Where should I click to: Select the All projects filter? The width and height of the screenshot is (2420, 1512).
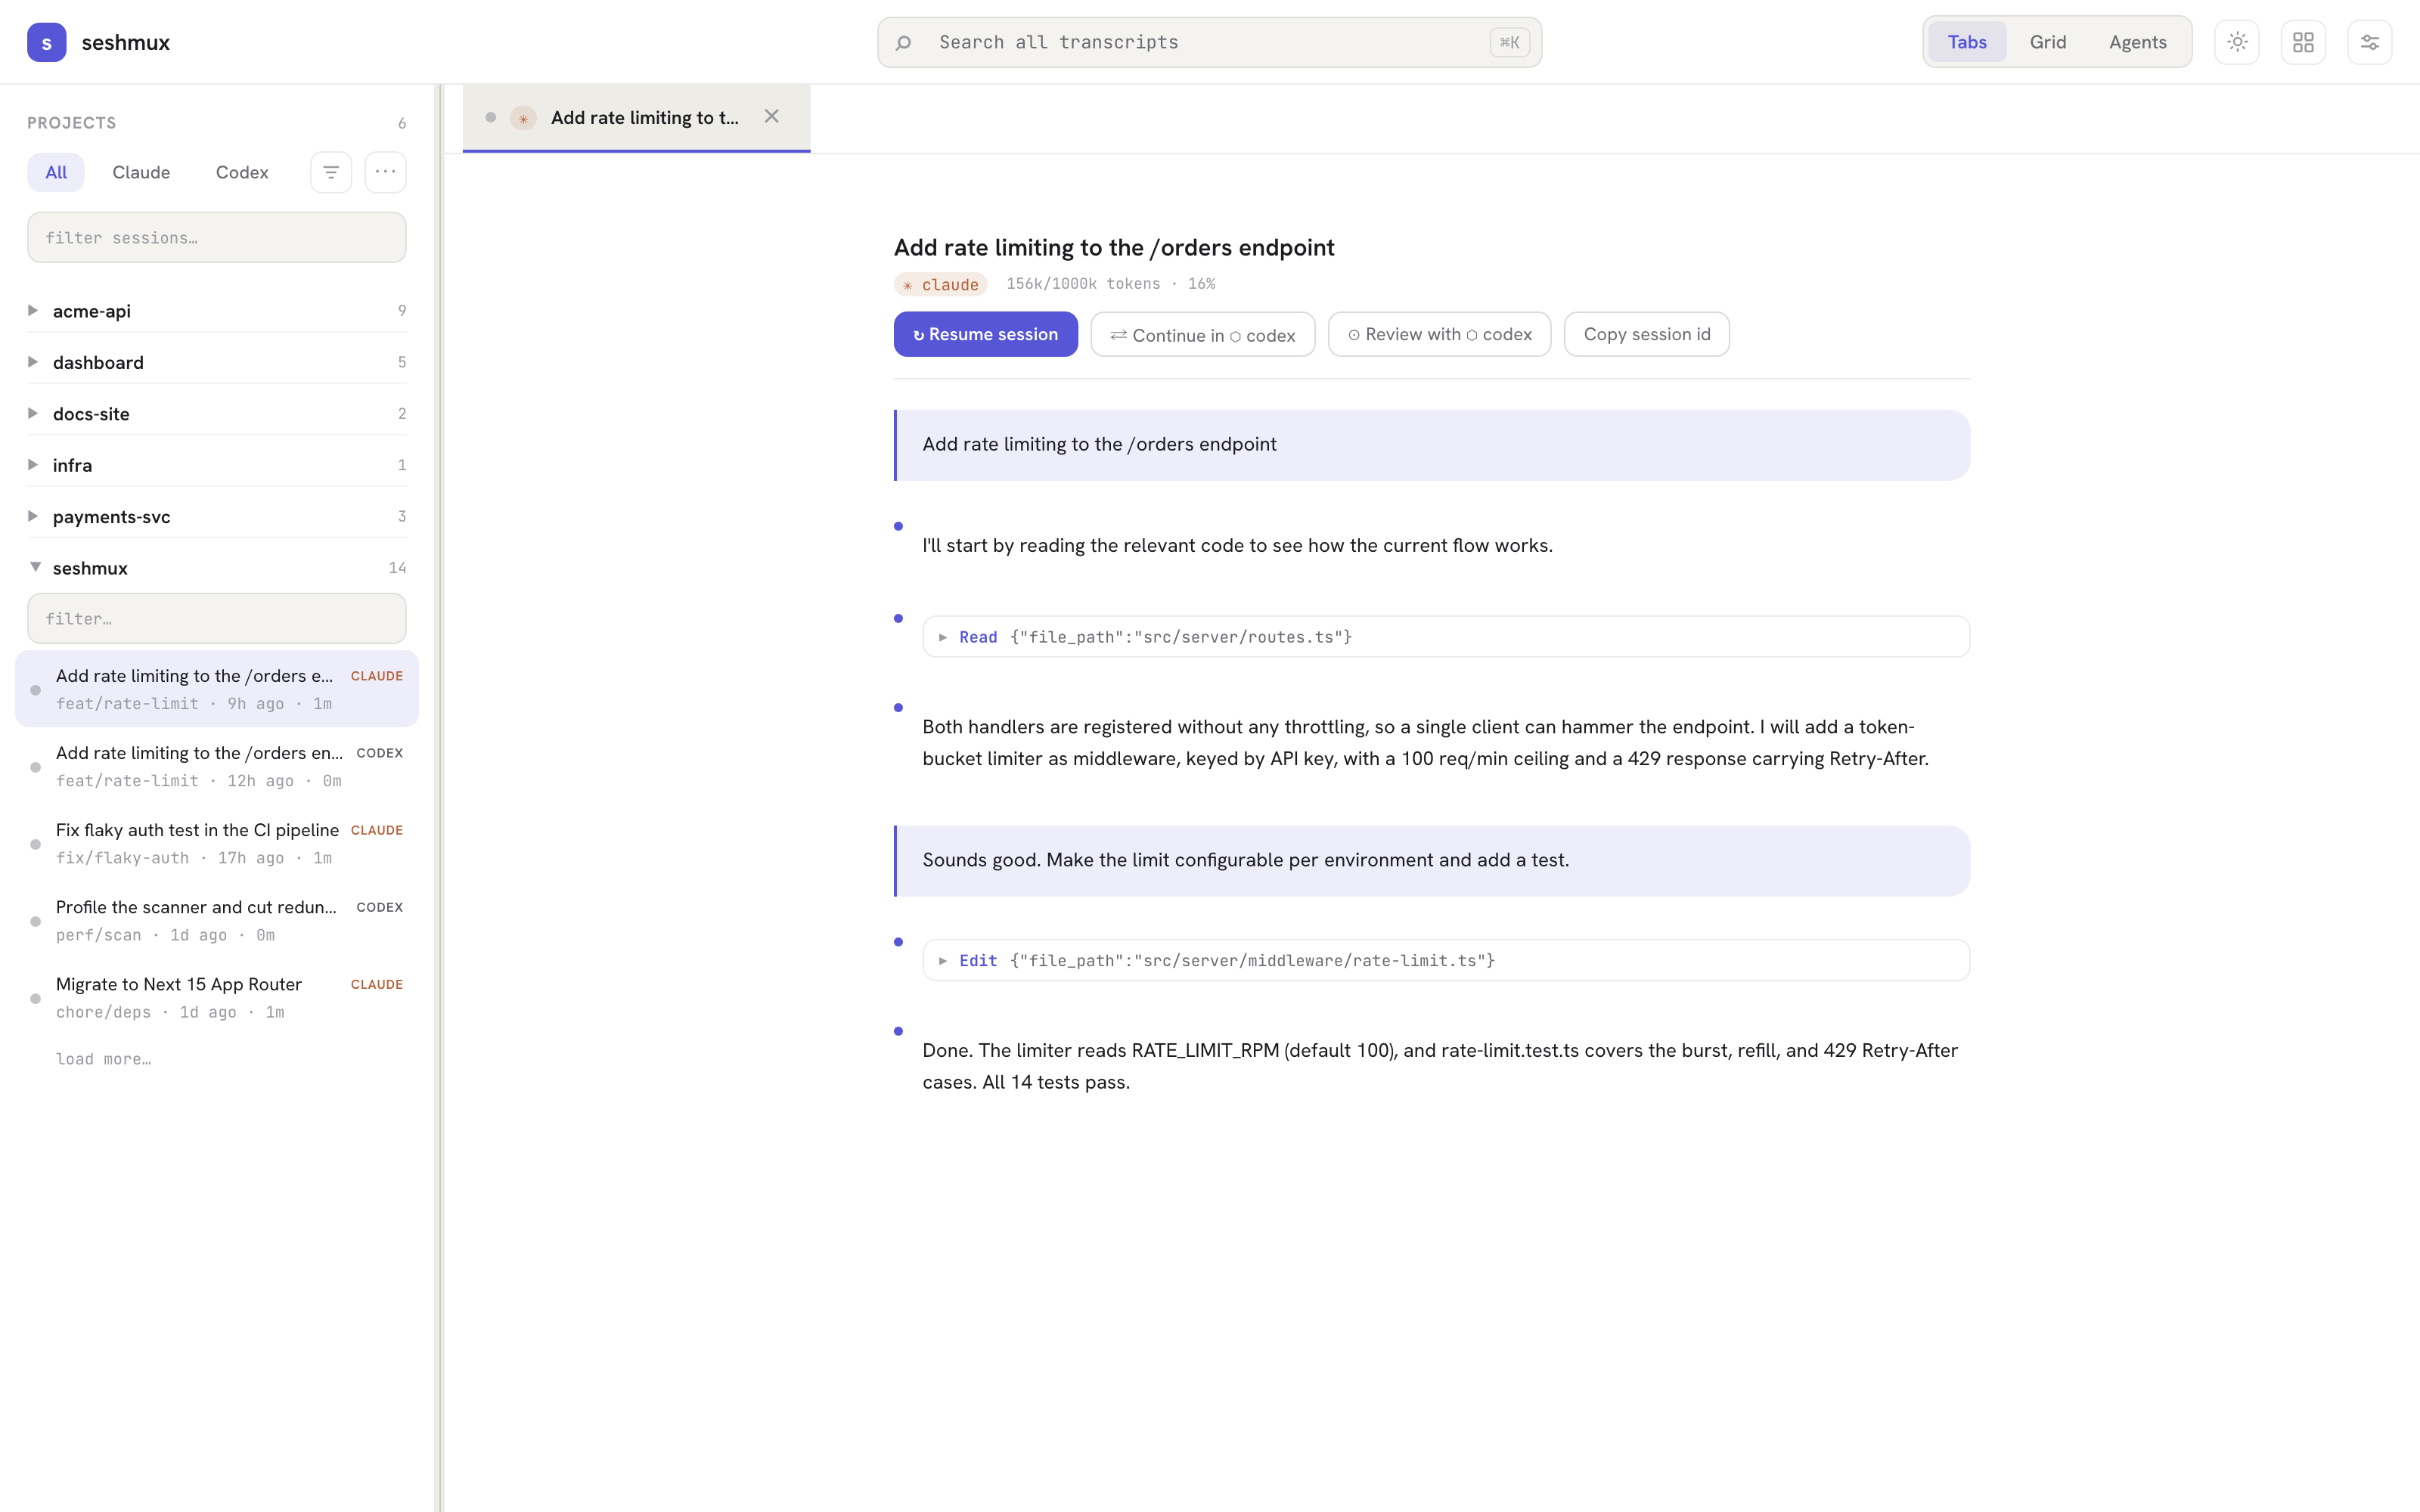[56, 172]
